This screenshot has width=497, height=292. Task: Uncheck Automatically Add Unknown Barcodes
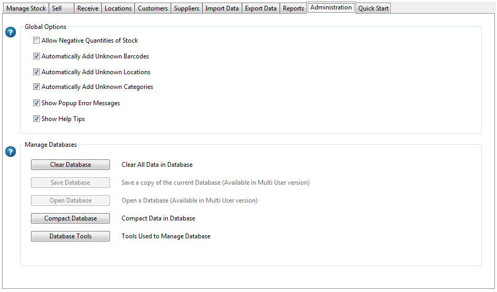pos(37,56)
